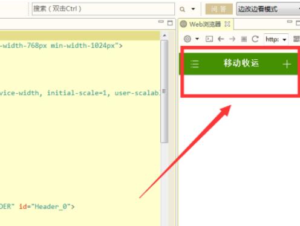Stop page loading in browser toolbar
Viewport: 300px width, 226px height.
244,39
